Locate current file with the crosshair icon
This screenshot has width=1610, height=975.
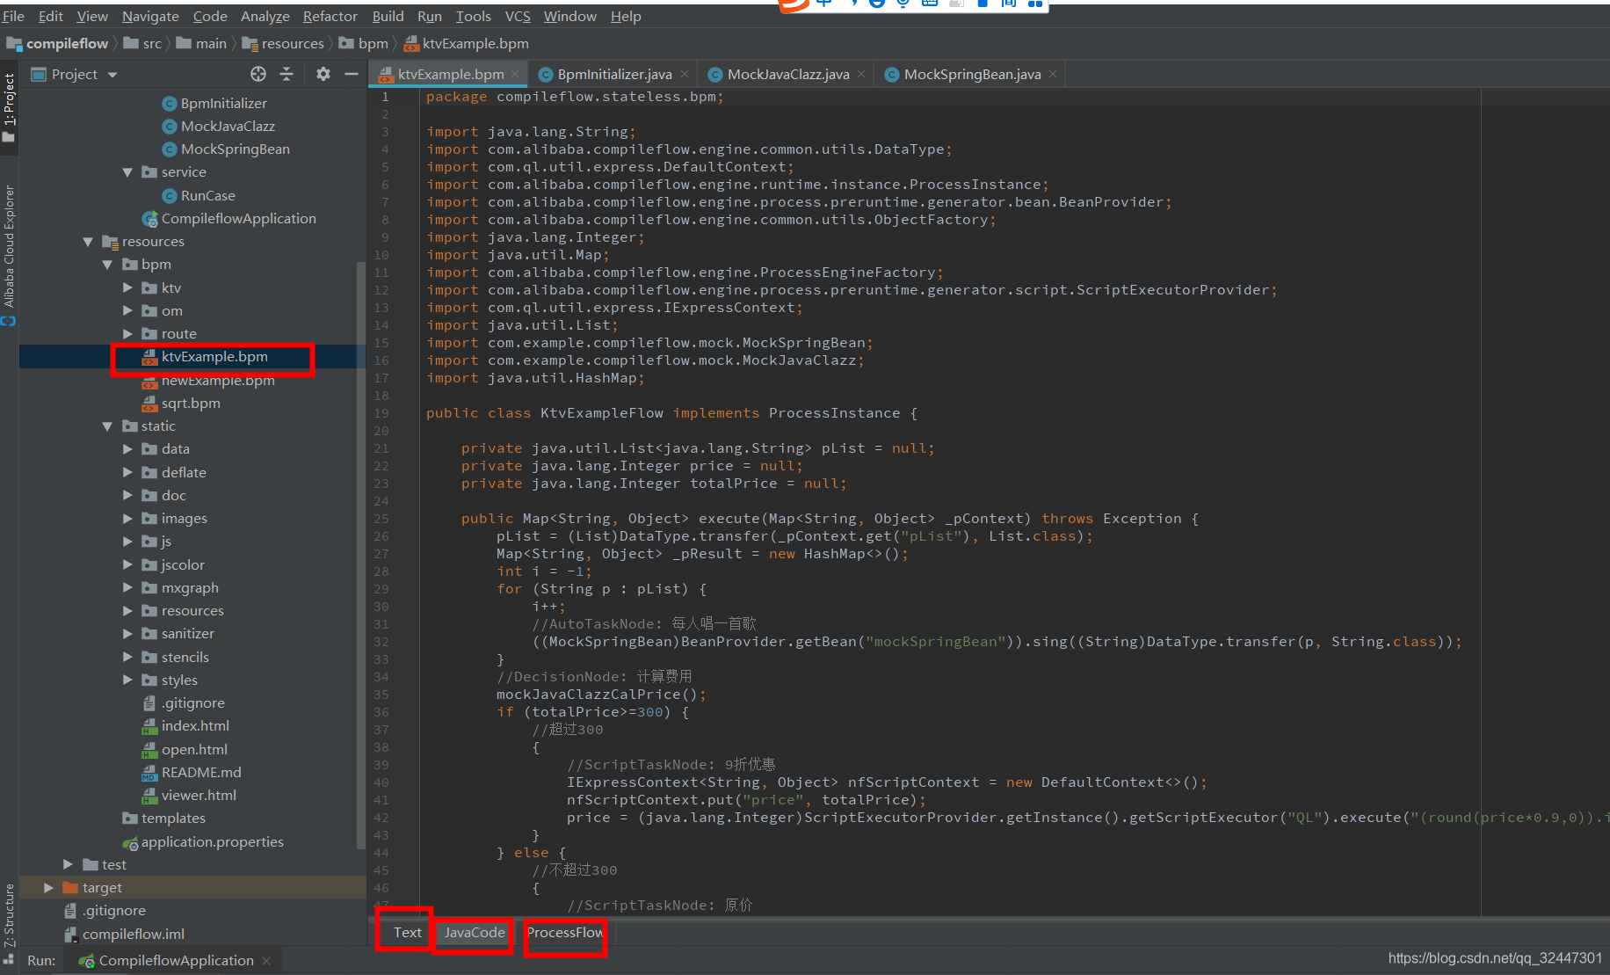(x=258, y=74)
